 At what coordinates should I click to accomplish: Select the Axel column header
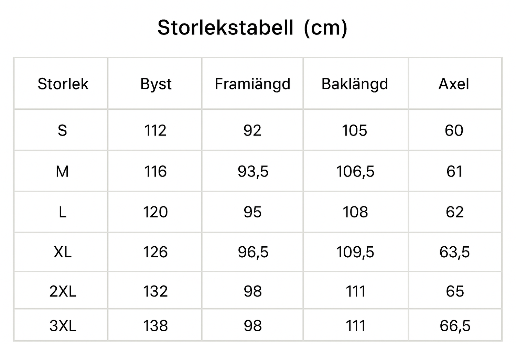pos(454,84)
